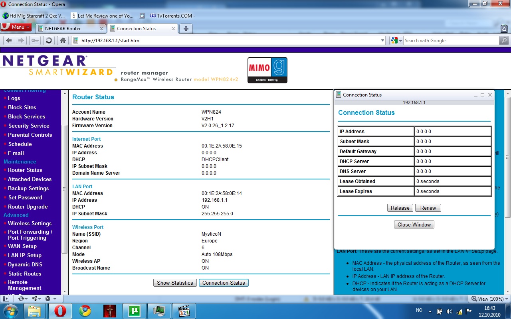The width and height of the screenshot is (511, 319).
Task: Open the Opera Unite icon in status bar
Action: pos(36,298)
